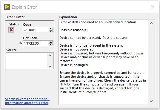Click the Hex Code field FFFCEED5

[x=36, y=43]
